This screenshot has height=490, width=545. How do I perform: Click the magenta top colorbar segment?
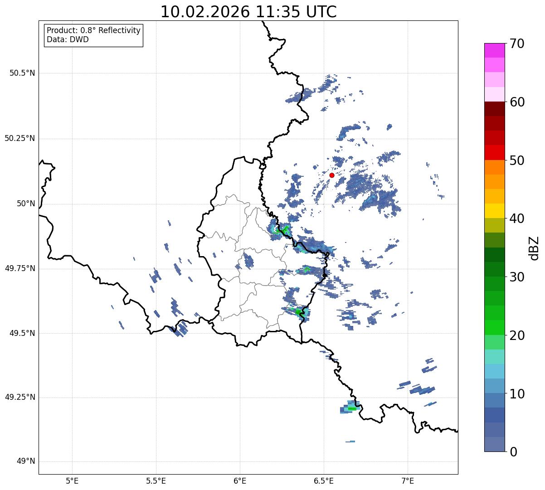pos(495,50)
